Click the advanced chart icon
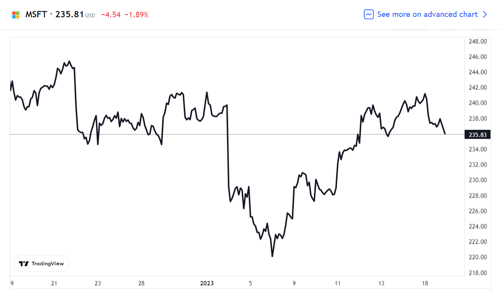Screen dimensions: 500x292 (369, 15)
